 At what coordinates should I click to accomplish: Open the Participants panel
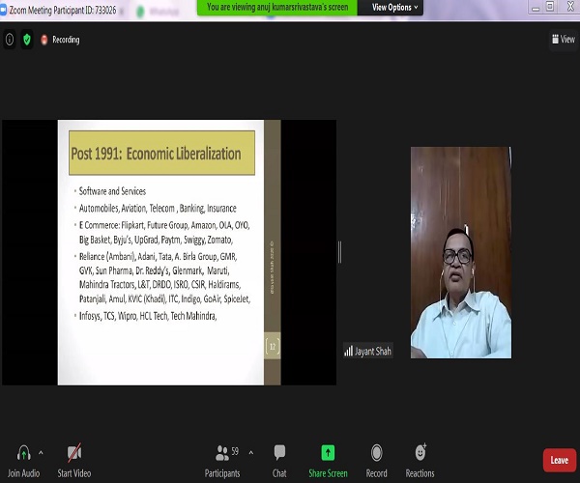pyautogui.click(x=222, y=461)
